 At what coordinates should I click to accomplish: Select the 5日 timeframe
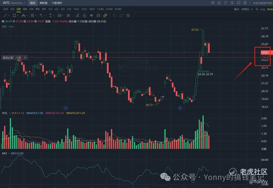pos(12,9)
